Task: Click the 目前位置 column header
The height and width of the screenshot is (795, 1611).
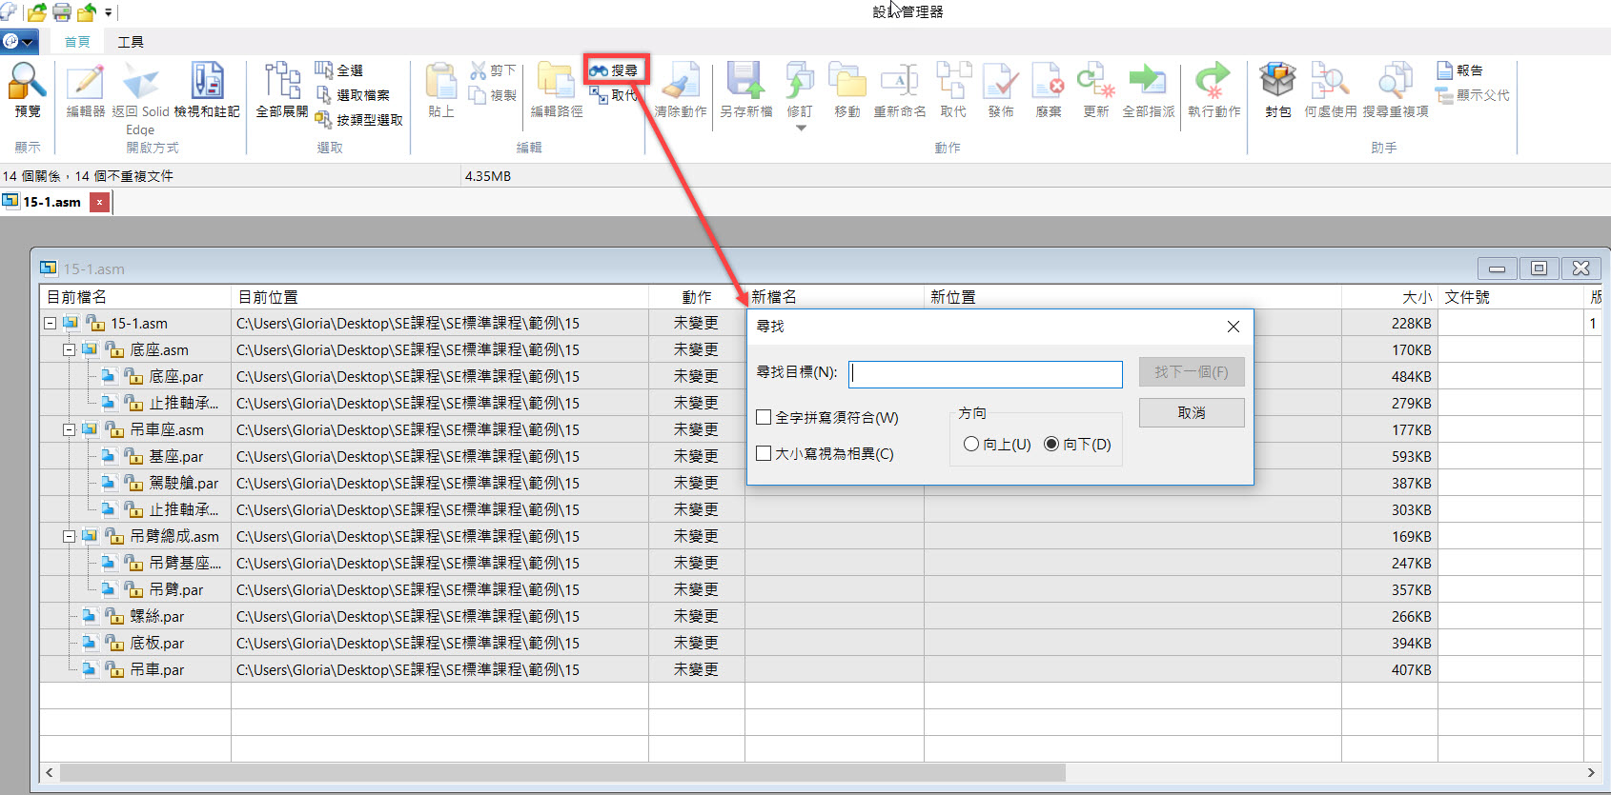Action: 440,297
